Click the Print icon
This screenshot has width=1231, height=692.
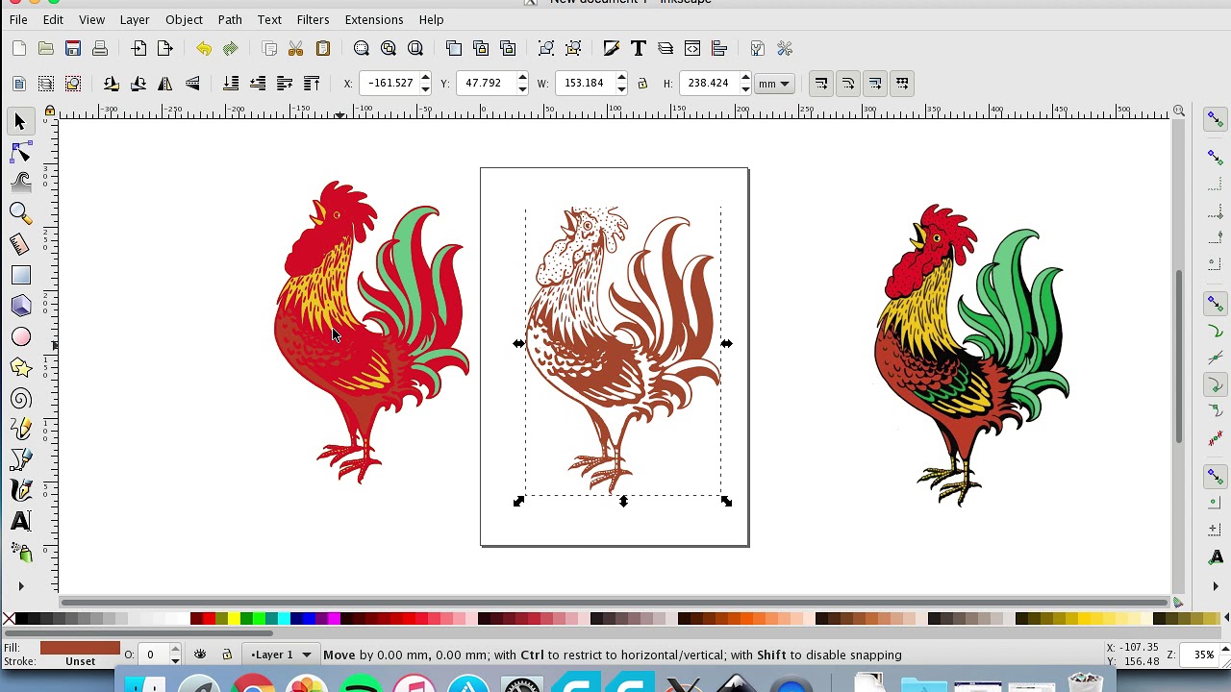coord(99,48)
